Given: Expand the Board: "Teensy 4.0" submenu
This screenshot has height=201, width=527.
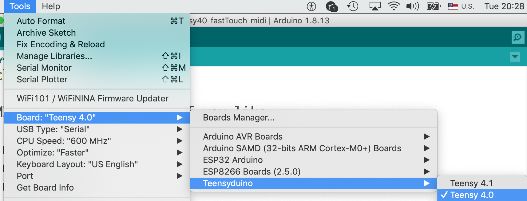Looking at the screenshot, I should point(97,117).
